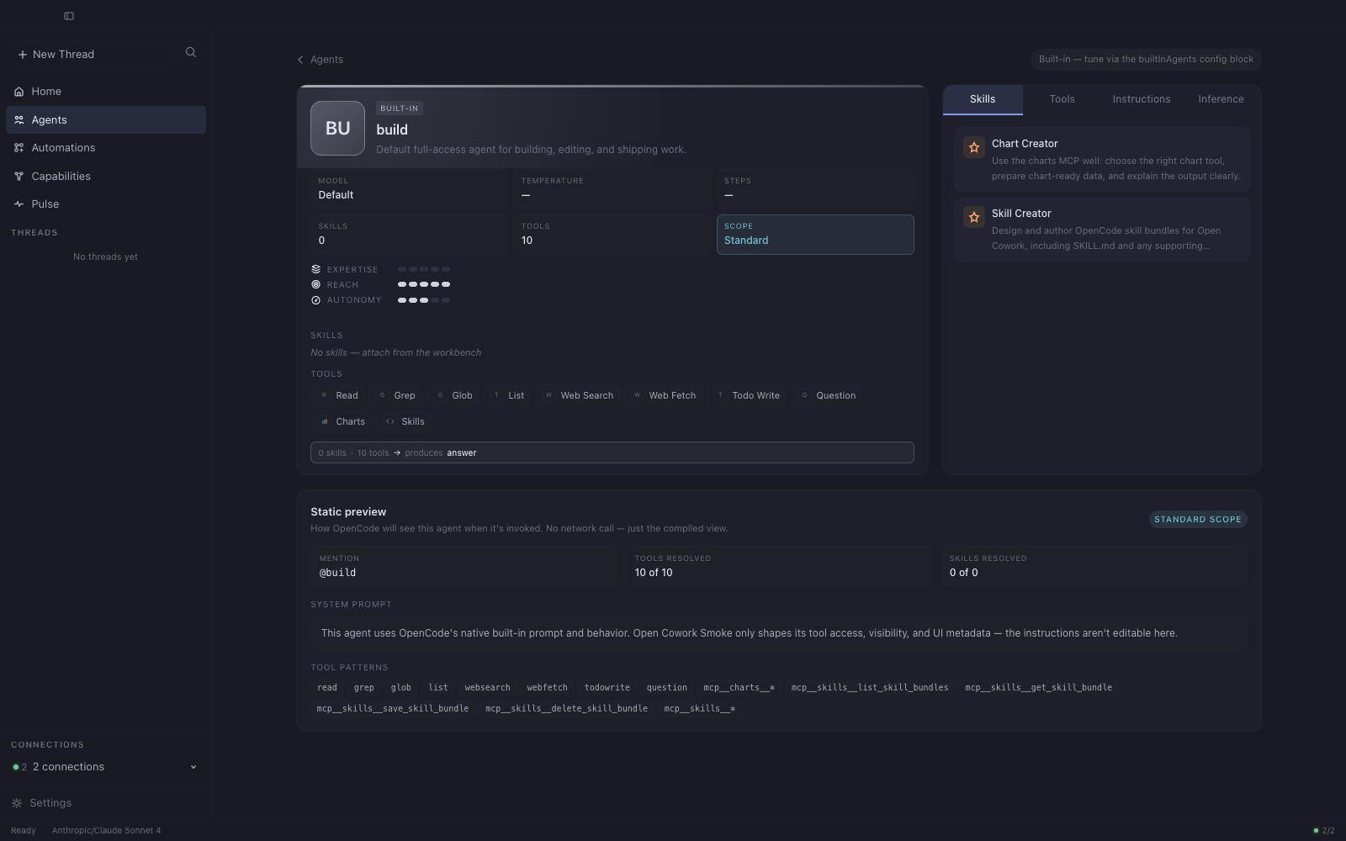The height and width of the screenshot is (841, 1346).
Task: Open Settings at the bottom of sidebar
Action: tap(106, 803)
